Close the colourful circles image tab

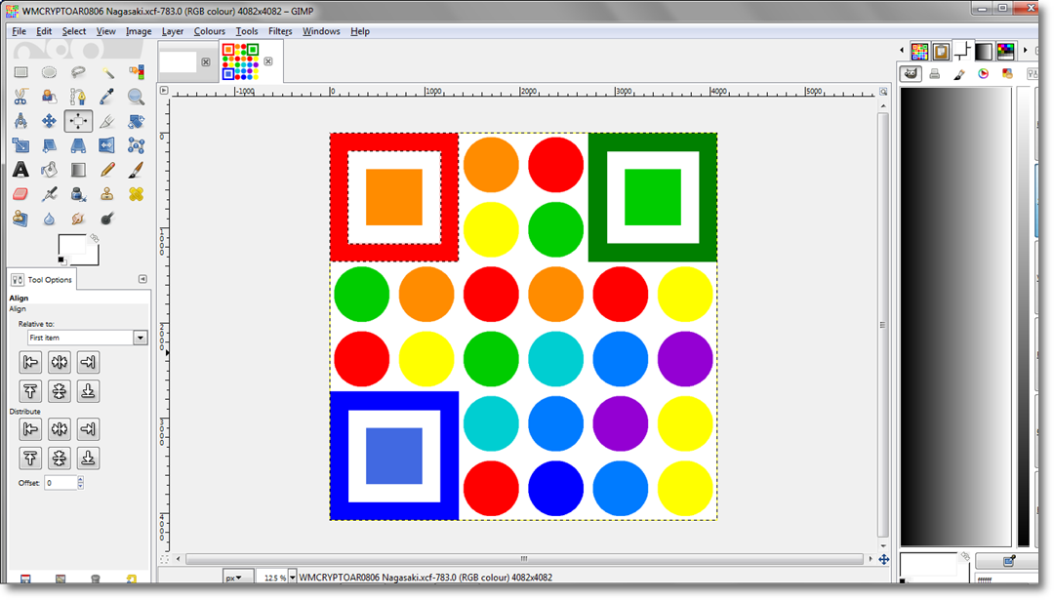[x=268, y=61]
